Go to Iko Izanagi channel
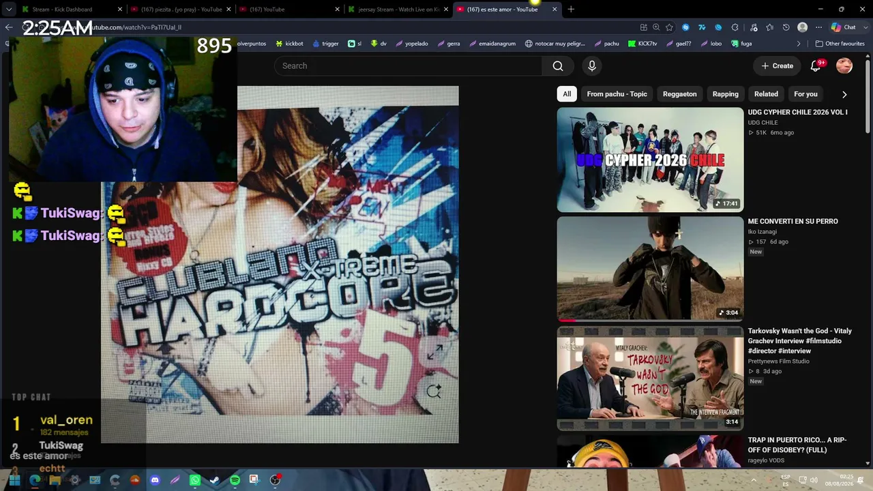Viewport: 873px width, 491px height. click(763, 232)
